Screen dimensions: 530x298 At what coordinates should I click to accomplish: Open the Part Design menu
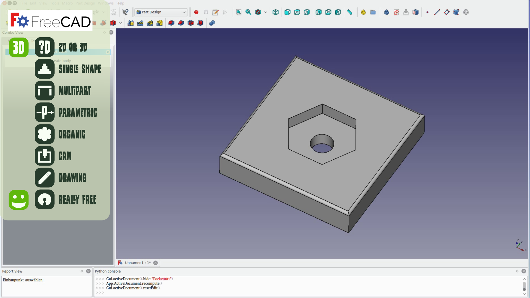[x=85, y=3]
